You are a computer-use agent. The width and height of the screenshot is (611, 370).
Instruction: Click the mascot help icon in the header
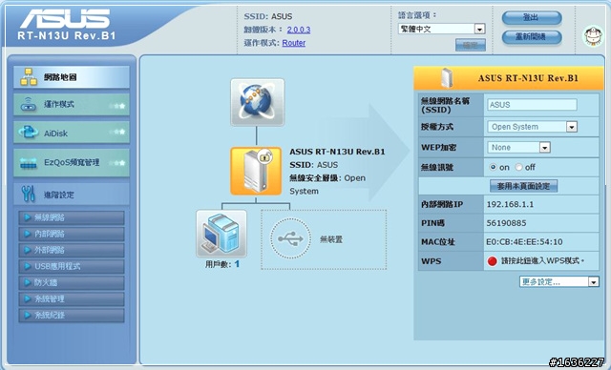point(593,36)
